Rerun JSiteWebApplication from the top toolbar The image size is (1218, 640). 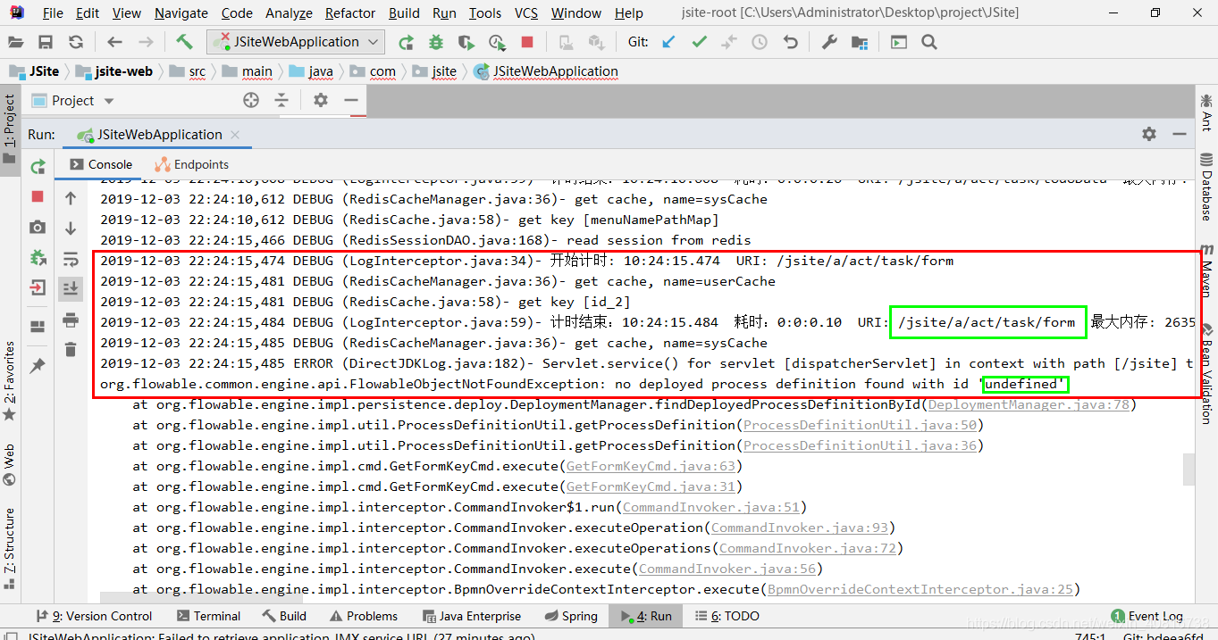406,42
